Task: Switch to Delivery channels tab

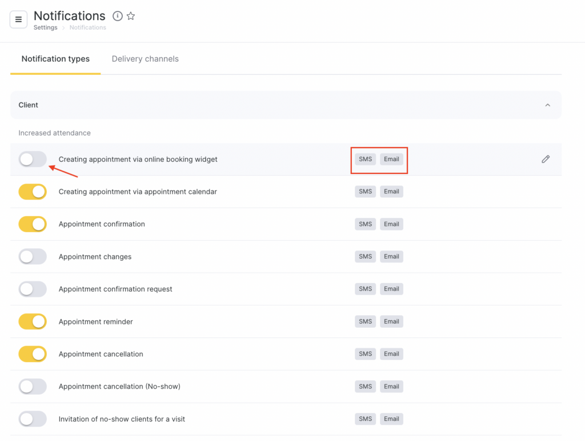Action: point(145,59)
